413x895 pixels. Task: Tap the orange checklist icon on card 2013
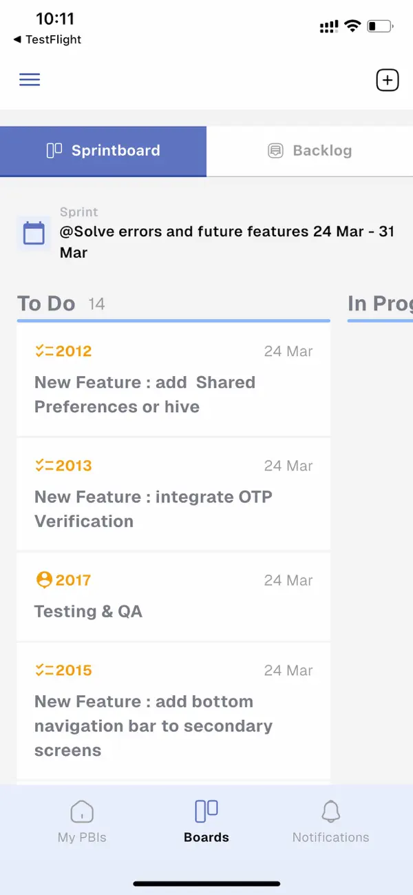coord(44,465)
